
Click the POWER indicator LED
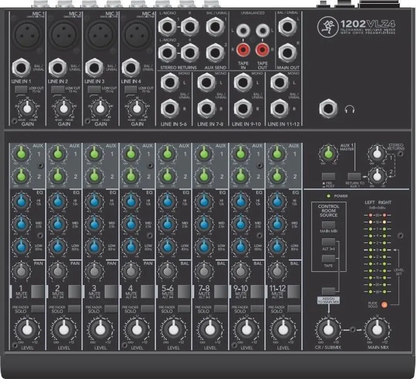coord(329,196)
